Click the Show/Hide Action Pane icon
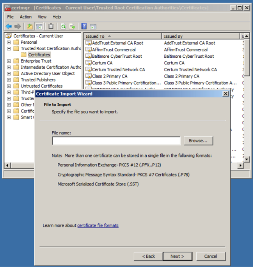The height and width of the screenshot is (267, 261). tap(93, 27)
